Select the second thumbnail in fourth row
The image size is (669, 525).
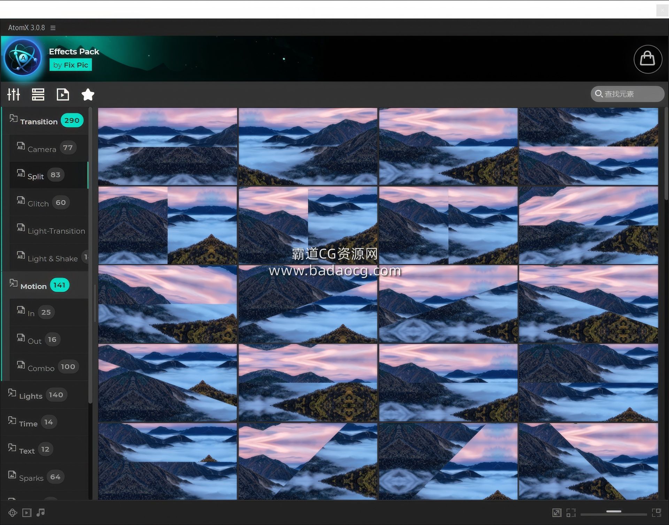tap(308, 383)
